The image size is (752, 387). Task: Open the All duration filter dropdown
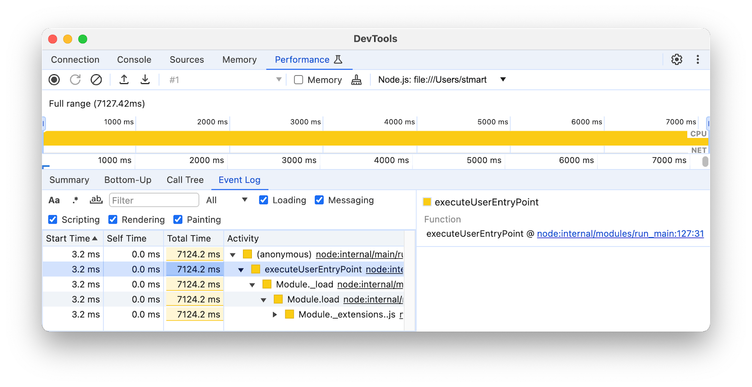[x=227, y=200]
